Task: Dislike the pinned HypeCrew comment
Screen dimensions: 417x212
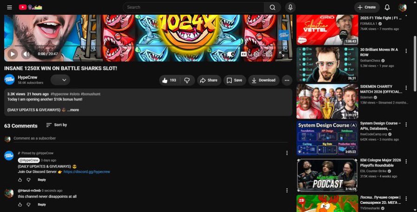Action: 28,180
